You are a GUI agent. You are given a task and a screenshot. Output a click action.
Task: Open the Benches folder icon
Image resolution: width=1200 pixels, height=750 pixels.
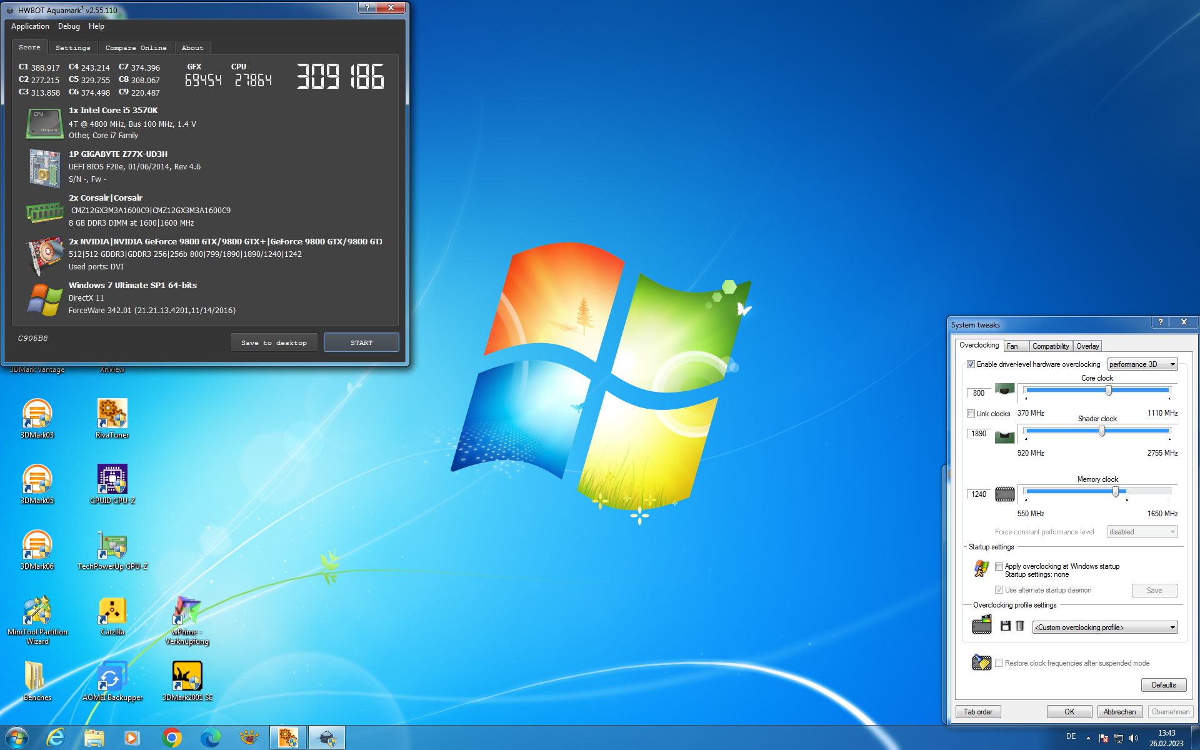click(x=37, y=680)
